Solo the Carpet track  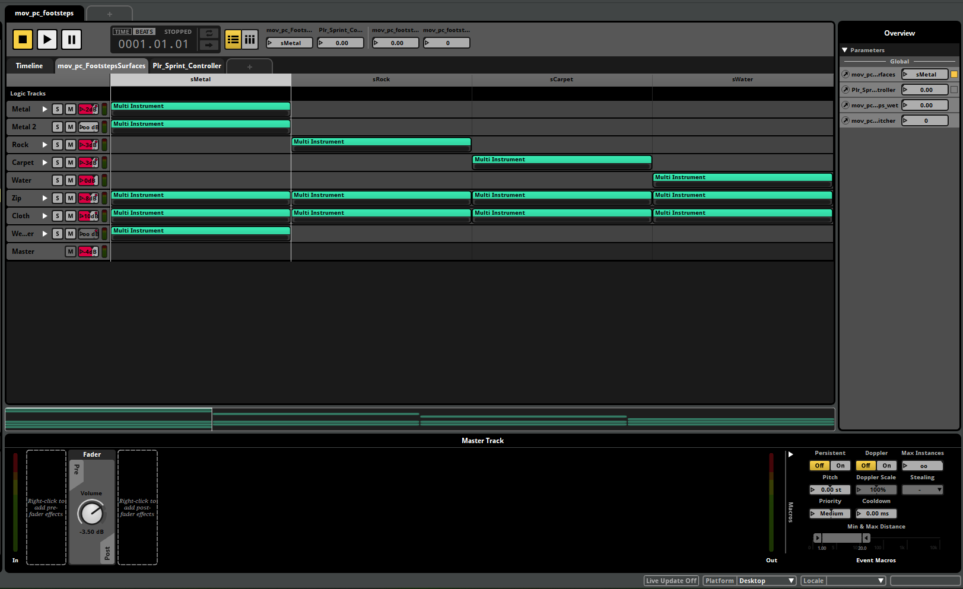58,163
